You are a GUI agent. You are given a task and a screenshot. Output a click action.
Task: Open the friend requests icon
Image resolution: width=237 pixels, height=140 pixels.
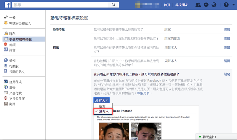[198, 5]
